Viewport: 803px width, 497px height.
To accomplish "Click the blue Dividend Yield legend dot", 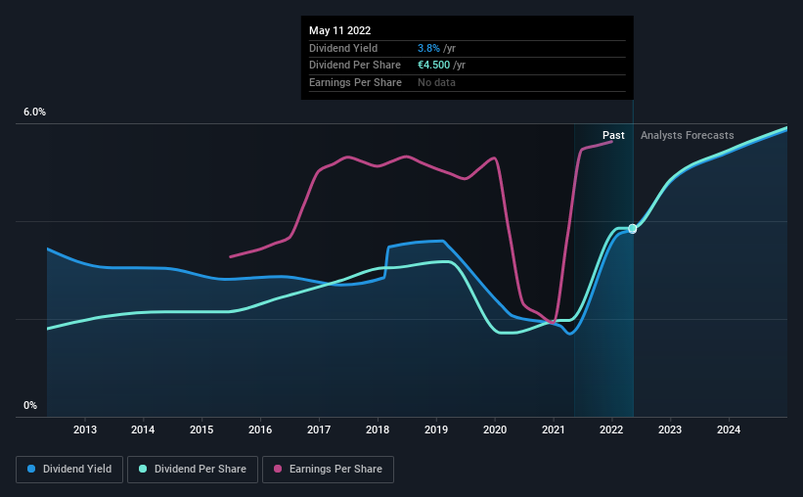I will pyautogui.click(x=31, y=469).
